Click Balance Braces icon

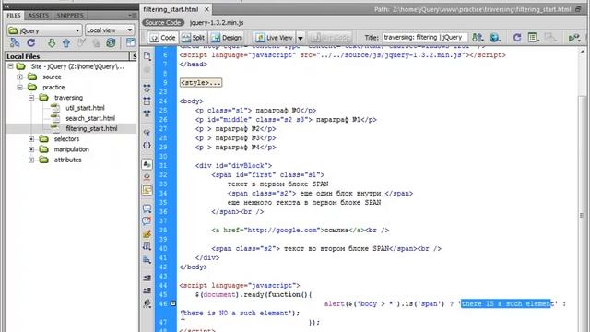coord(147,145)
